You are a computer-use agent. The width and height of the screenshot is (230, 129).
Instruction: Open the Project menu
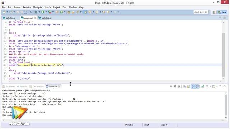(56, 7)
